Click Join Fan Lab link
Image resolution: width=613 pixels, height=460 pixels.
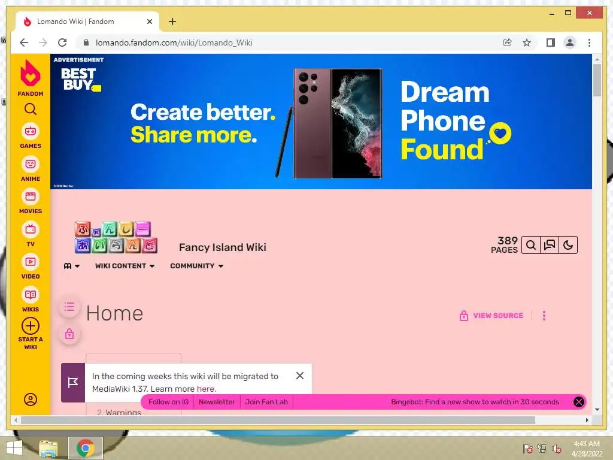tap(266, 402)
